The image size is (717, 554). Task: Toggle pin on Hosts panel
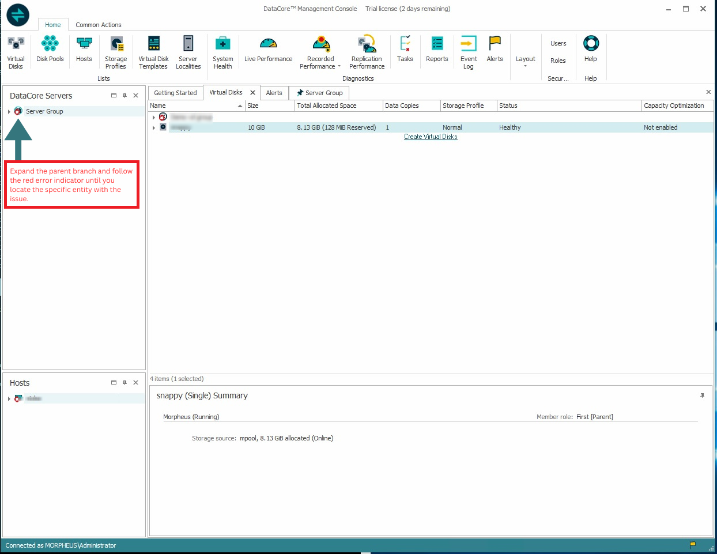tap(124, 383)
